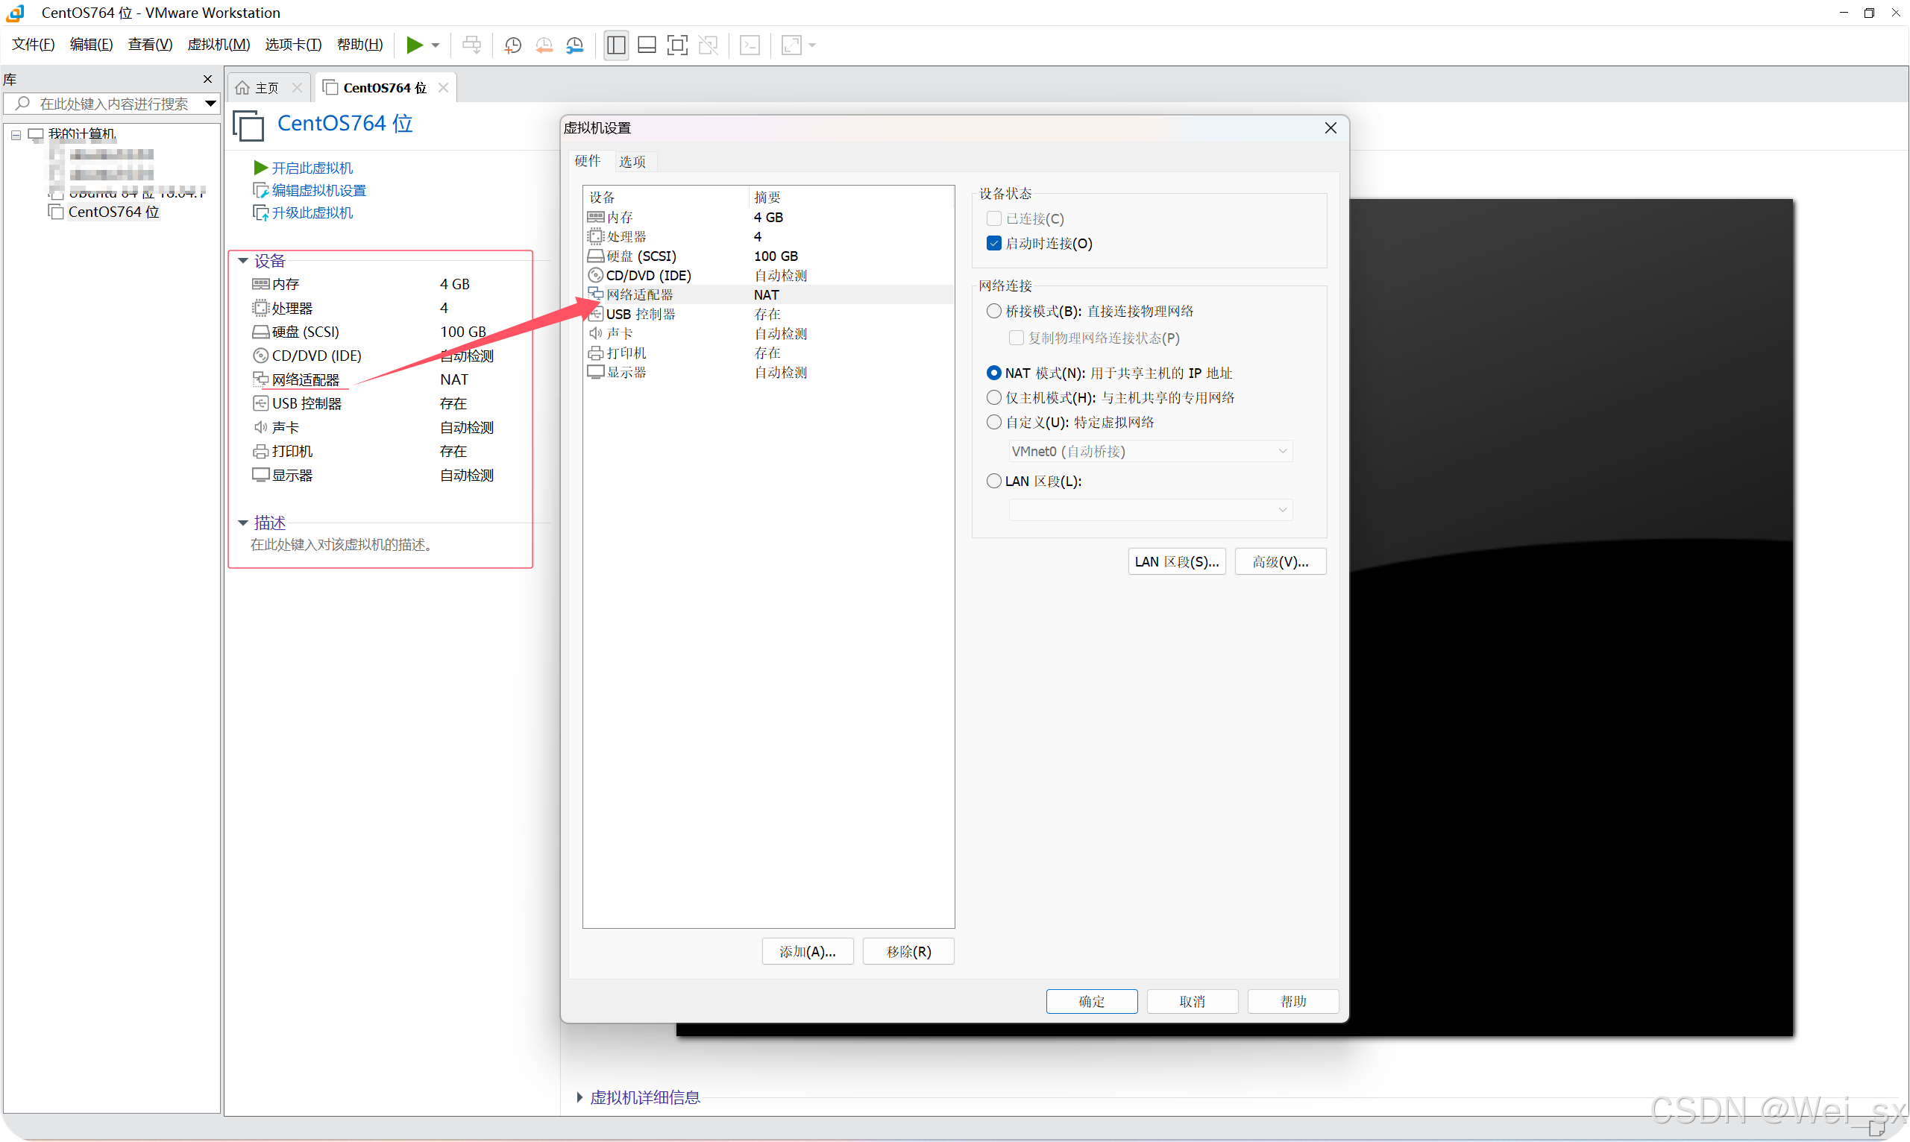This screenshot has height=1142, width=1910.
Task: Click the console view toolbar icon
Action: tap(749, 45)
